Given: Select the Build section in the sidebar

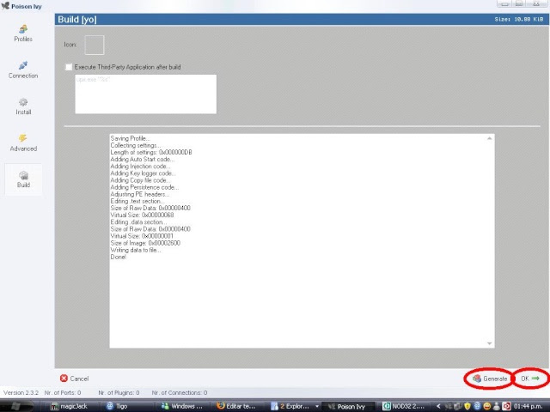Looking at the screenshot, I should [x=23, y=179].
